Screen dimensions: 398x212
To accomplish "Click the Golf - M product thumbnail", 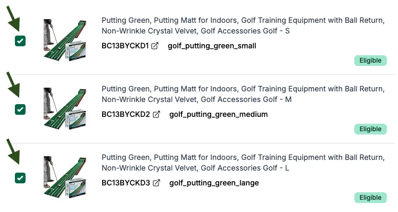I will [x=65, y=108].
